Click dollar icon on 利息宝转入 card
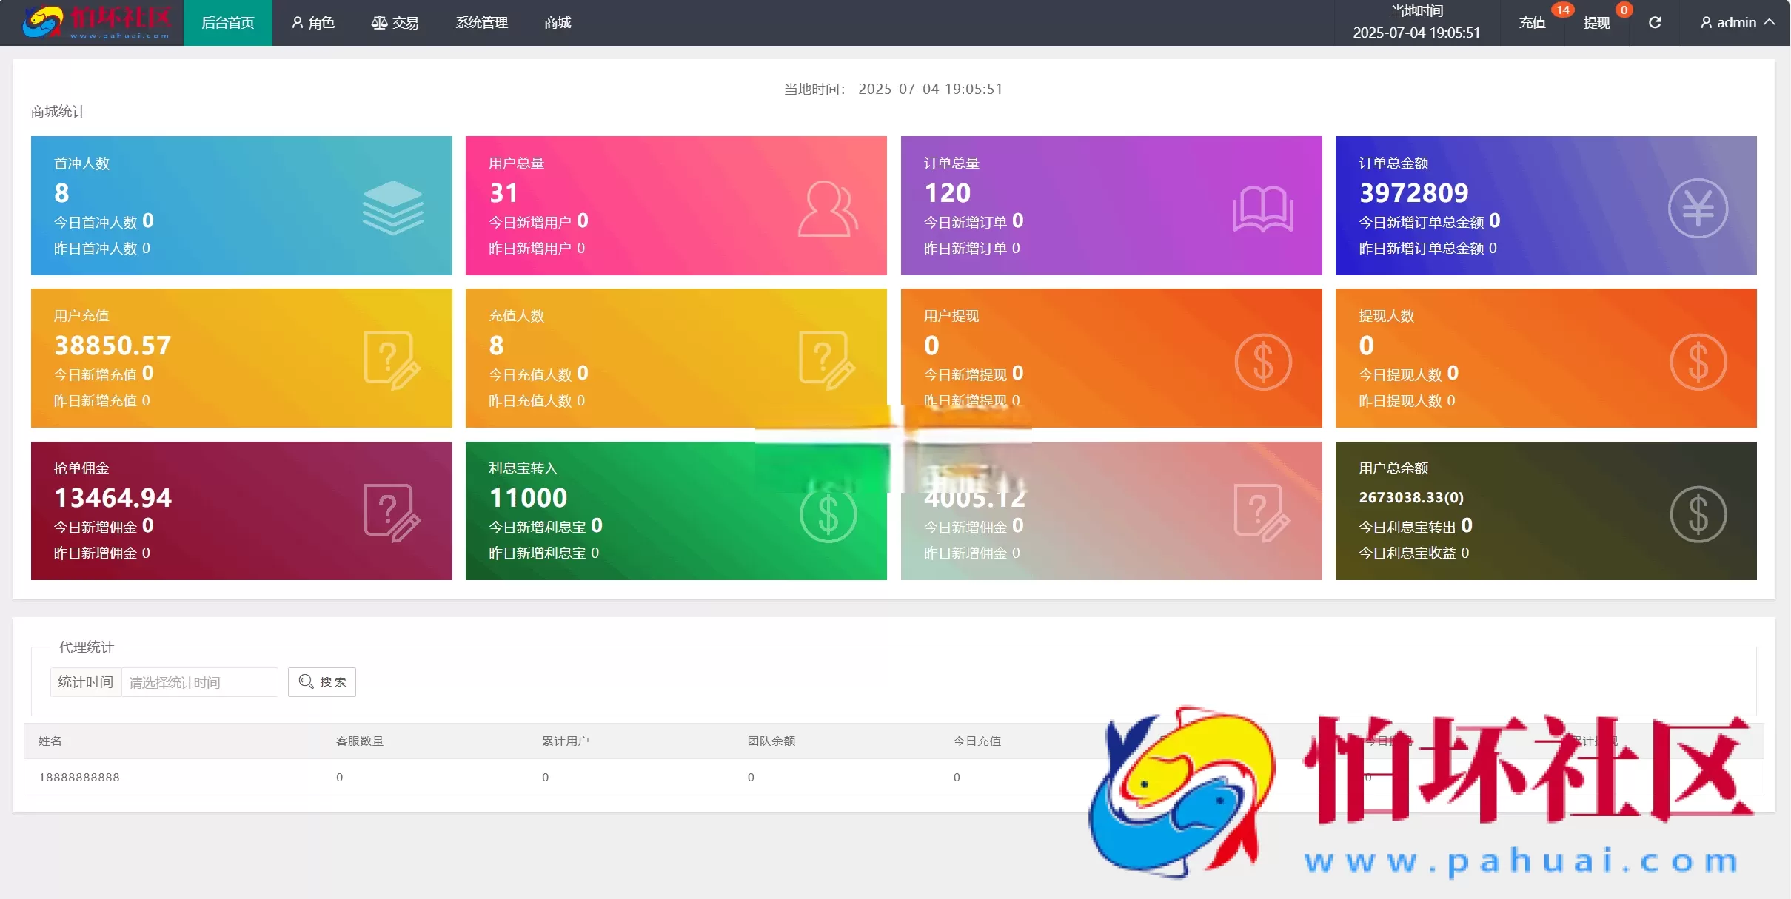This screenshot has width=1791, height=899. click(828, 514)
